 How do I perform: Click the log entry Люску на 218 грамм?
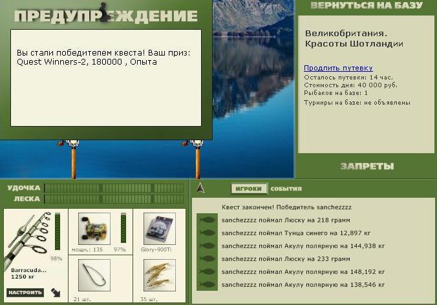click(286, 220)
